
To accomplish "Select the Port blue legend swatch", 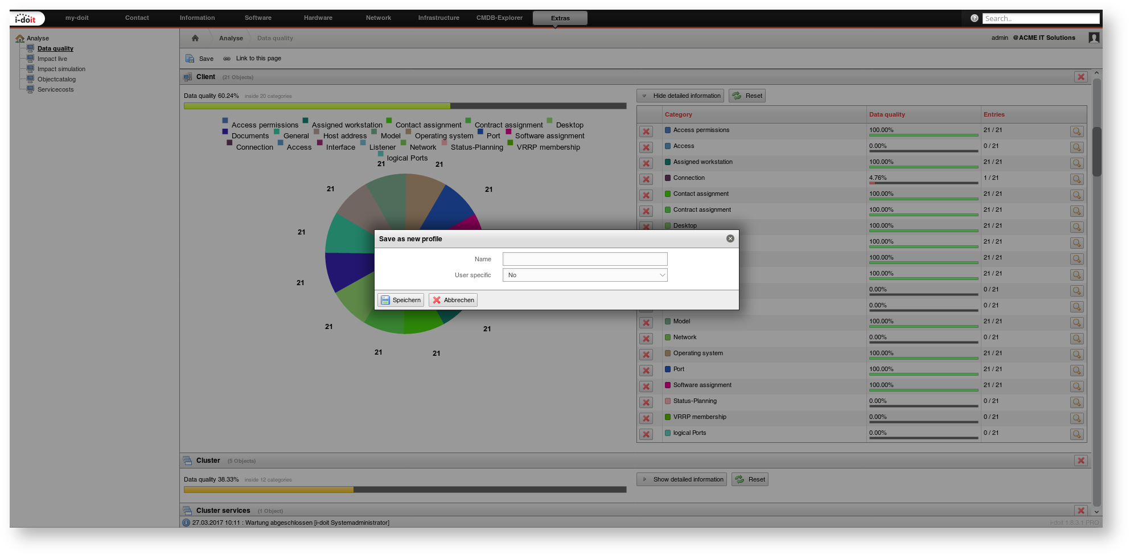I will pos(480,131).
